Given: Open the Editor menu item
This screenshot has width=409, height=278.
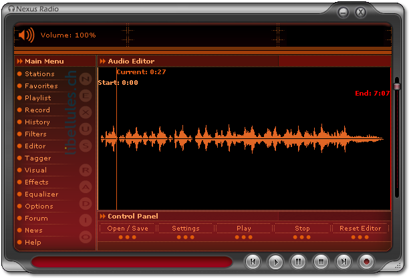Looking at the screenshot, I should (x=35, y=146).
